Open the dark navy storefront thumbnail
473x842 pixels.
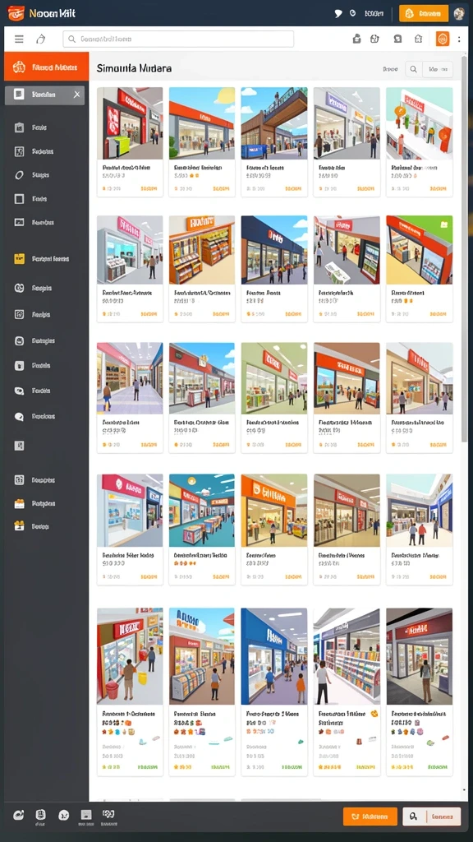[274, 250]
